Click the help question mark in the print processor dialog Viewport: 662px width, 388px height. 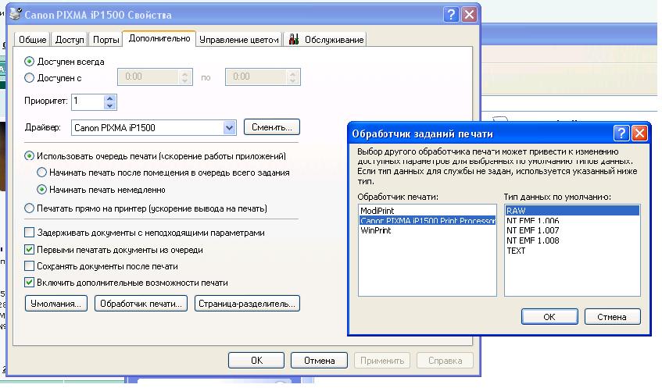(x=621, y=133)
